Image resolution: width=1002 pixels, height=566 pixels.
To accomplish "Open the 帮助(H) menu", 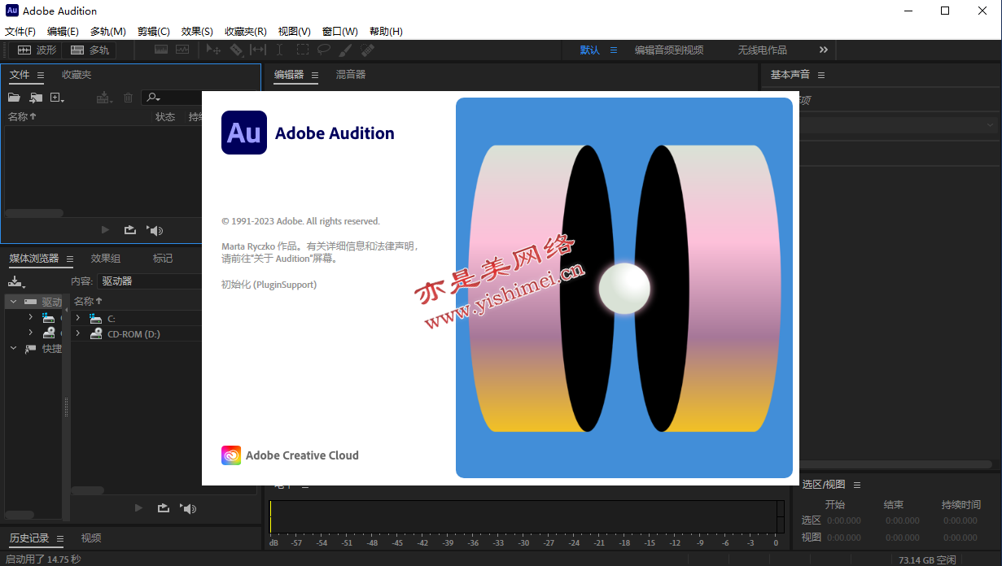I will tap(386, 32).
